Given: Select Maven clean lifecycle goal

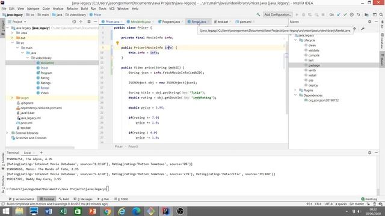Looking at the screenshot, I should click(312, 46).
